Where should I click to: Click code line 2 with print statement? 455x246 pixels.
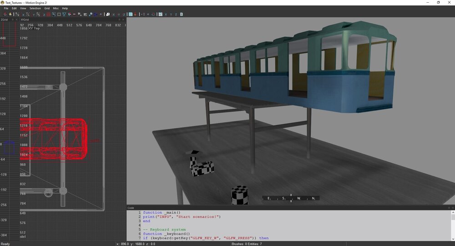[181, 216]
